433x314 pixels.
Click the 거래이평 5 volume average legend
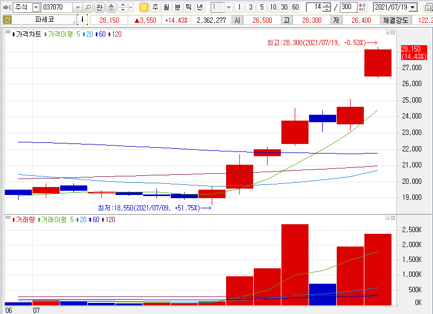[57, 219]
